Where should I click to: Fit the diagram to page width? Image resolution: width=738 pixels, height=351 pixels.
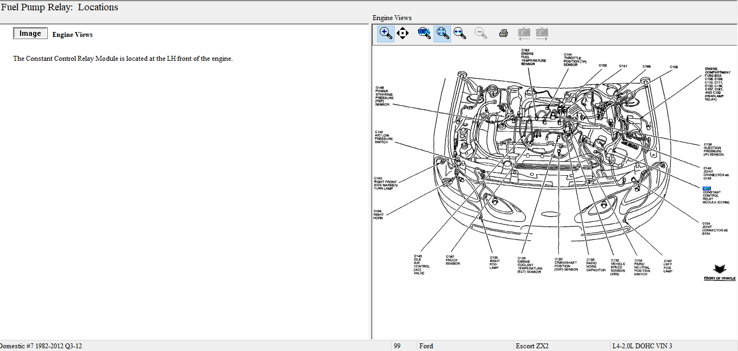click(460, 33)
